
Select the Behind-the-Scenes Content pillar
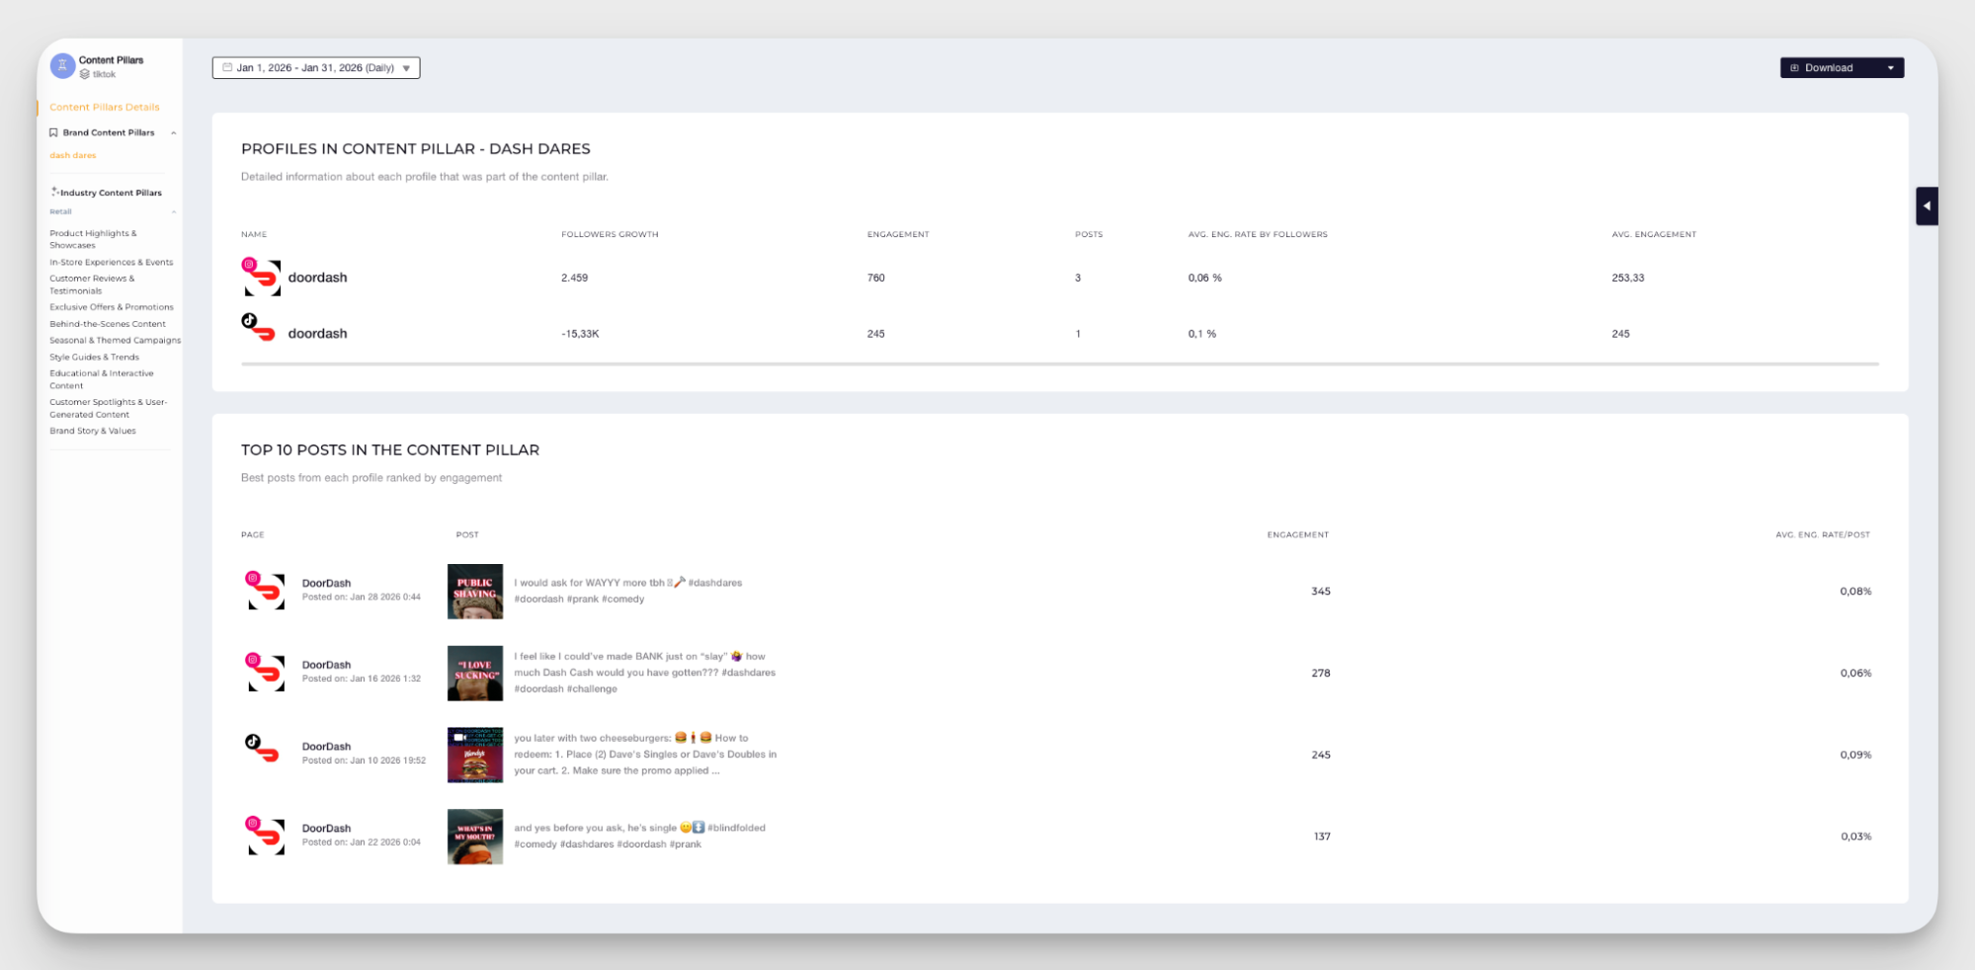click(x=108, y=323)
